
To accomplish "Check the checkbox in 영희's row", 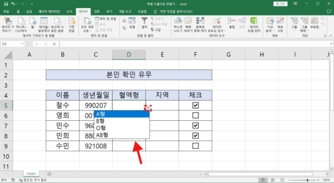I will click(195, 116).
